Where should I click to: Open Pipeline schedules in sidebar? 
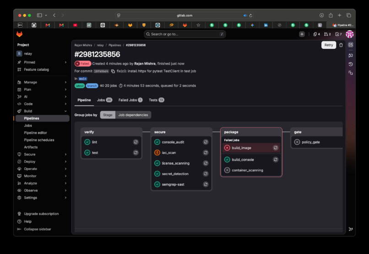(43, 140)
